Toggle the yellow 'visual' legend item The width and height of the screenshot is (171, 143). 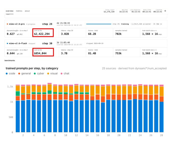tap(52, 74)
